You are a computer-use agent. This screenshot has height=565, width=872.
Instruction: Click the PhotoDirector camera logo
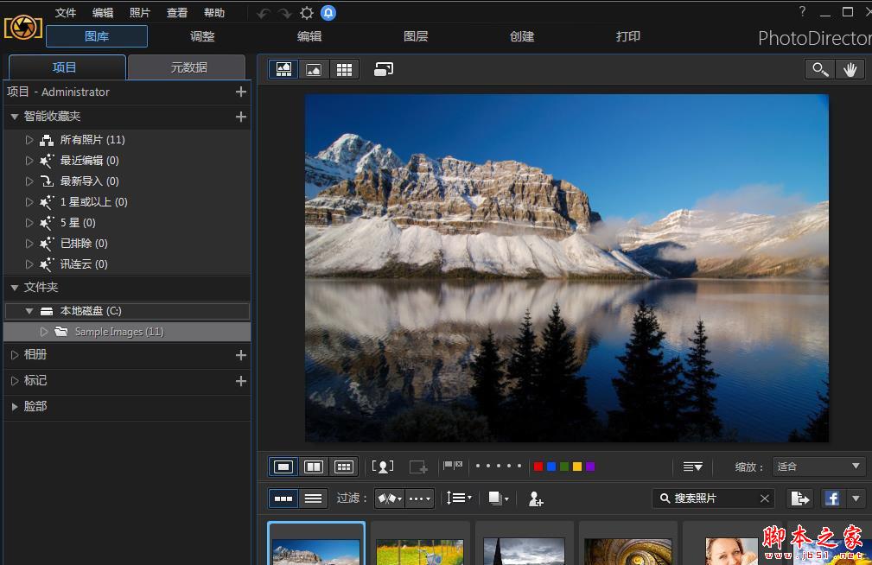pos(22,28)
